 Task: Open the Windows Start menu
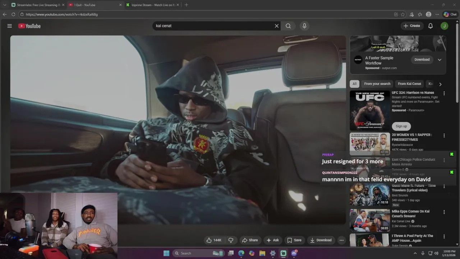tap(166, 253)
